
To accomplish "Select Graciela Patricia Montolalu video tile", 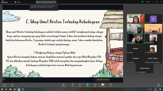I will (x=135, y=19).
